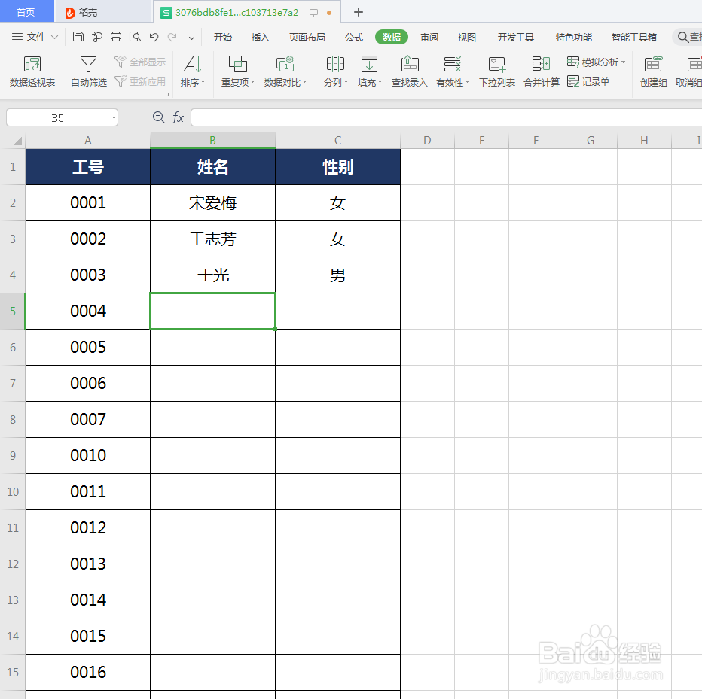Screen dimensions: 702x699
Task: Open the 智能工具箱 Smart Toolbox tab
Action: 634,37
